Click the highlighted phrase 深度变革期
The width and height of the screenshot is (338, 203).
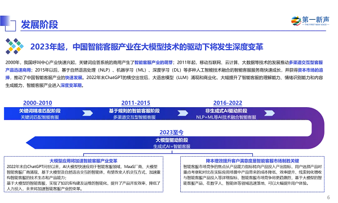point(71,85)
